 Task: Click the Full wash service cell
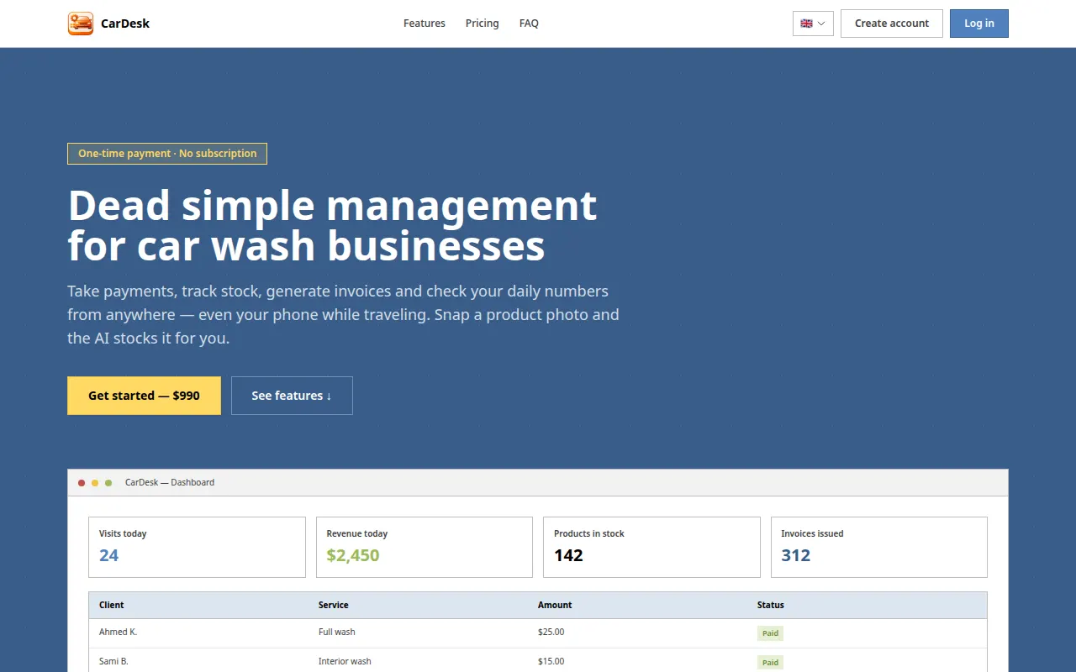(337, 632)
